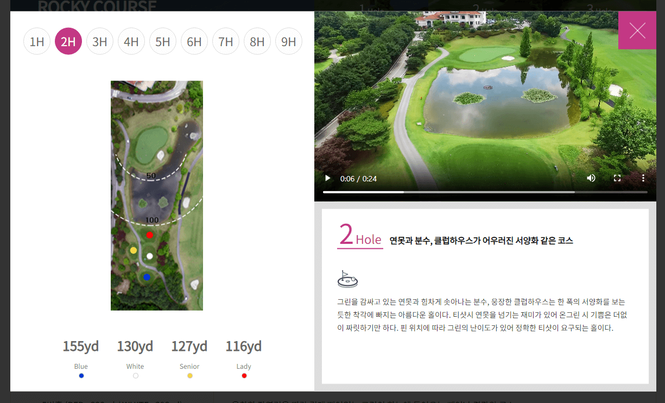This screenshot has height=403, width=665.
Task: Switch to the 4H hole tab
Action: 131,41
